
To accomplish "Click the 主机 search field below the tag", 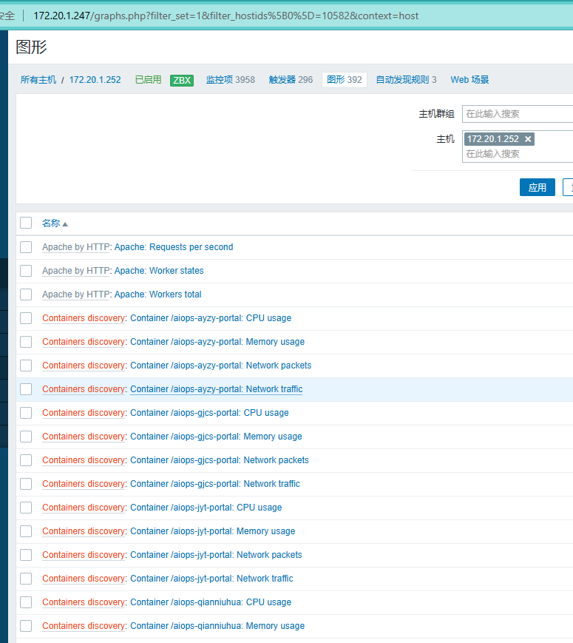I will pos(518,154).
